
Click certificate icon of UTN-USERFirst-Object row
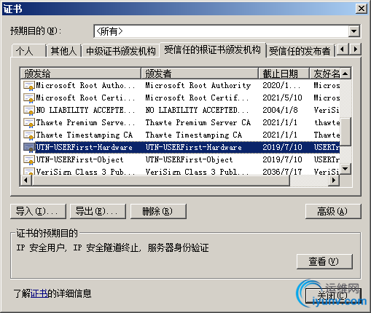[28, 160]
